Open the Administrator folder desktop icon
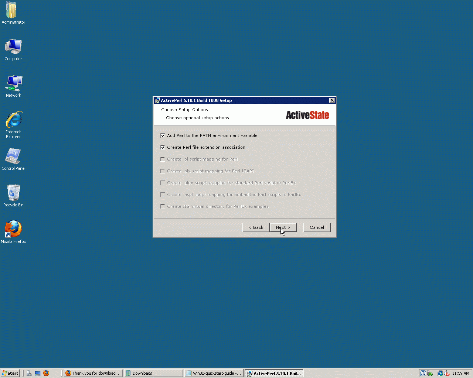Viewport: 473px width, 378px height. [13, 13]
